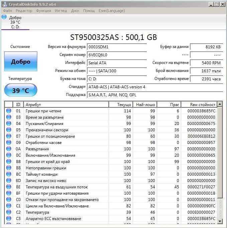227x228 pixels.
Task: Open the Функция menu
Action: click(x=43, y=11)
